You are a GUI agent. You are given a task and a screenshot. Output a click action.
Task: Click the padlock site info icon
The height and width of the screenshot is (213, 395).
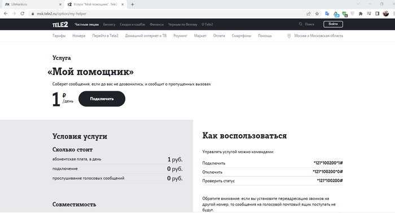tap(33, 14)
